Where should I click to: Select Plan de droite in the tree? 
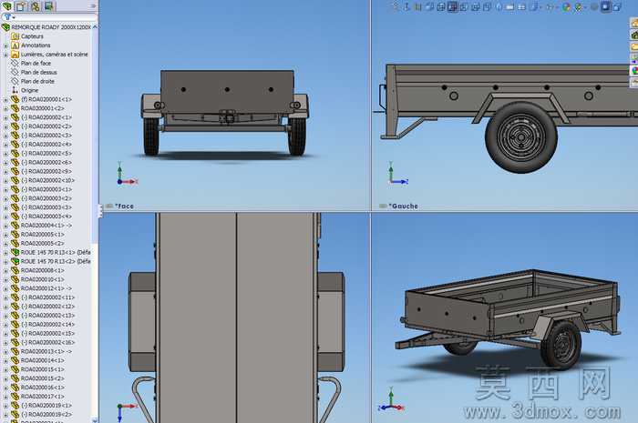pyautogui.click(x=37, y=81)
